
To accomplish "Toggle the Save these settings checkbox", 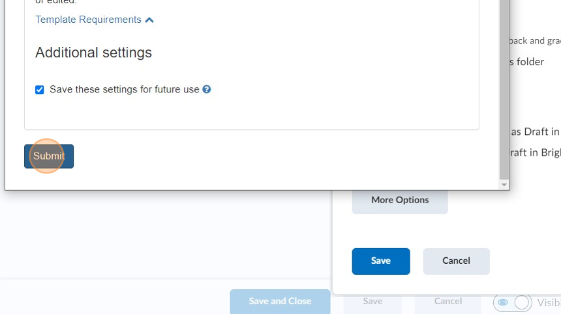I will coord(40,90).
